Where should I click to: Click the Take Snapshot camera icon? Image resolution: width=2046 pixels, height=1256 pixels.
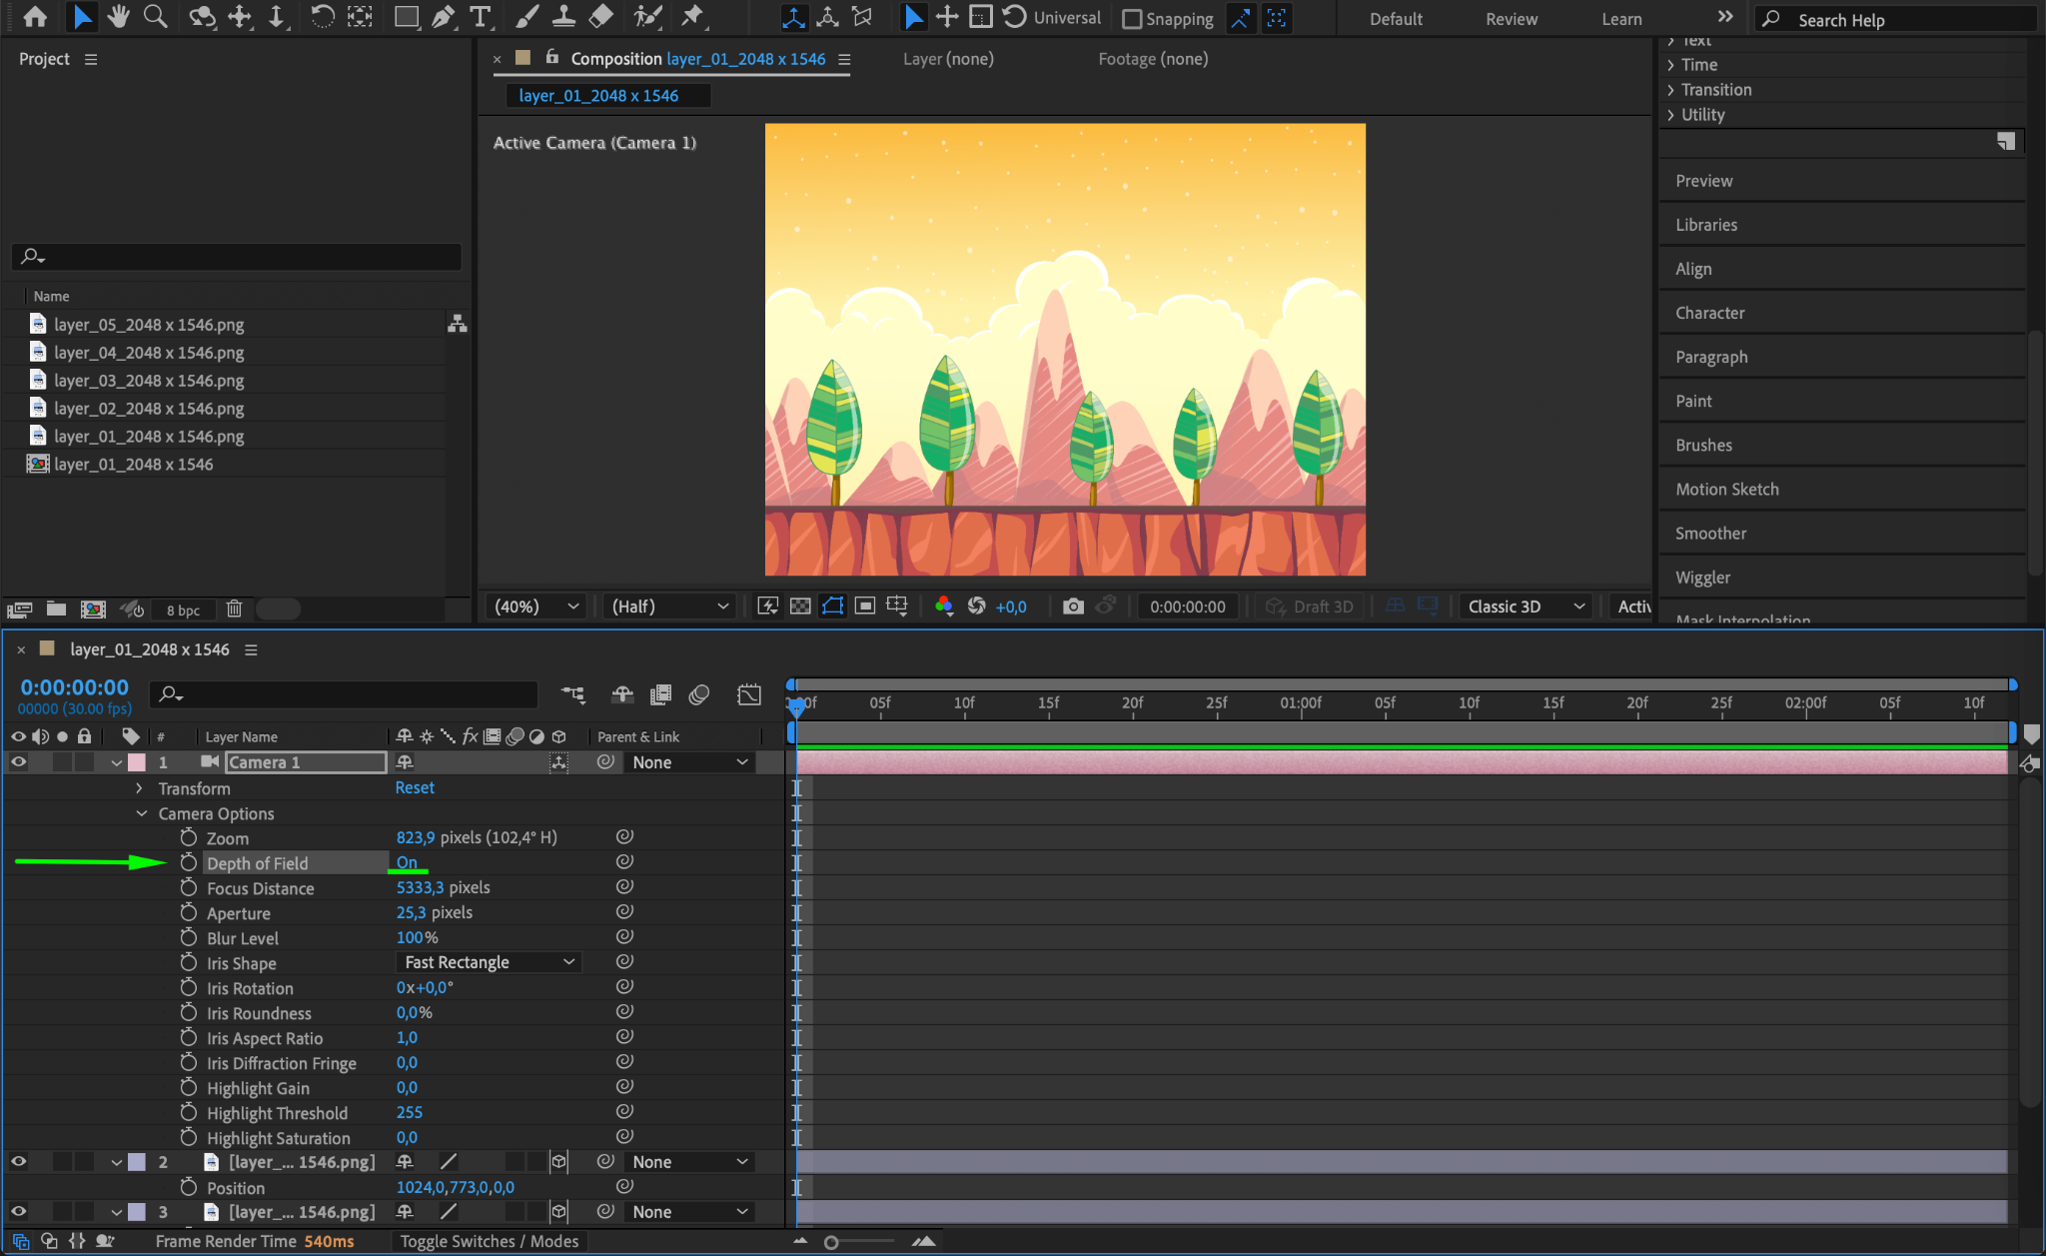[x=1072, y=607]
